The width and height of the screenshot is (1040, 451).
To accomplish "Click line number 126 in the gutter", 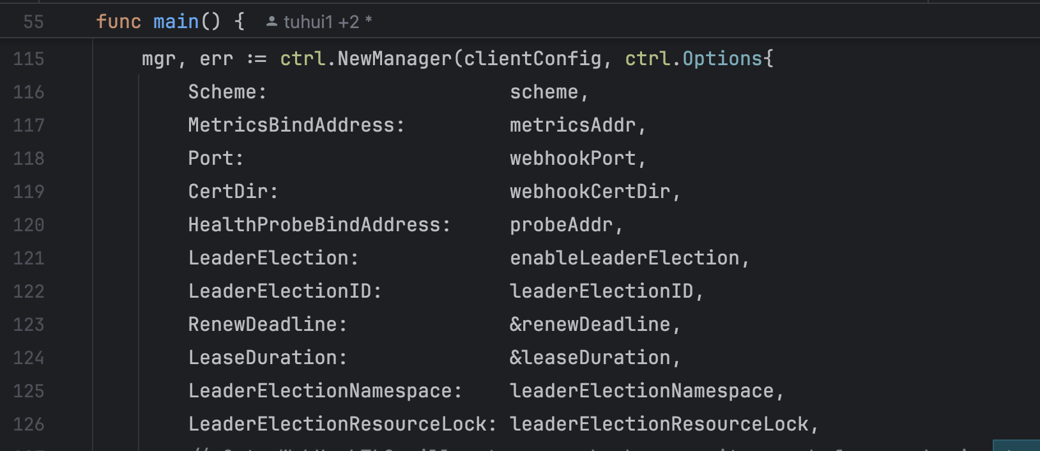I will pos(29,424).
